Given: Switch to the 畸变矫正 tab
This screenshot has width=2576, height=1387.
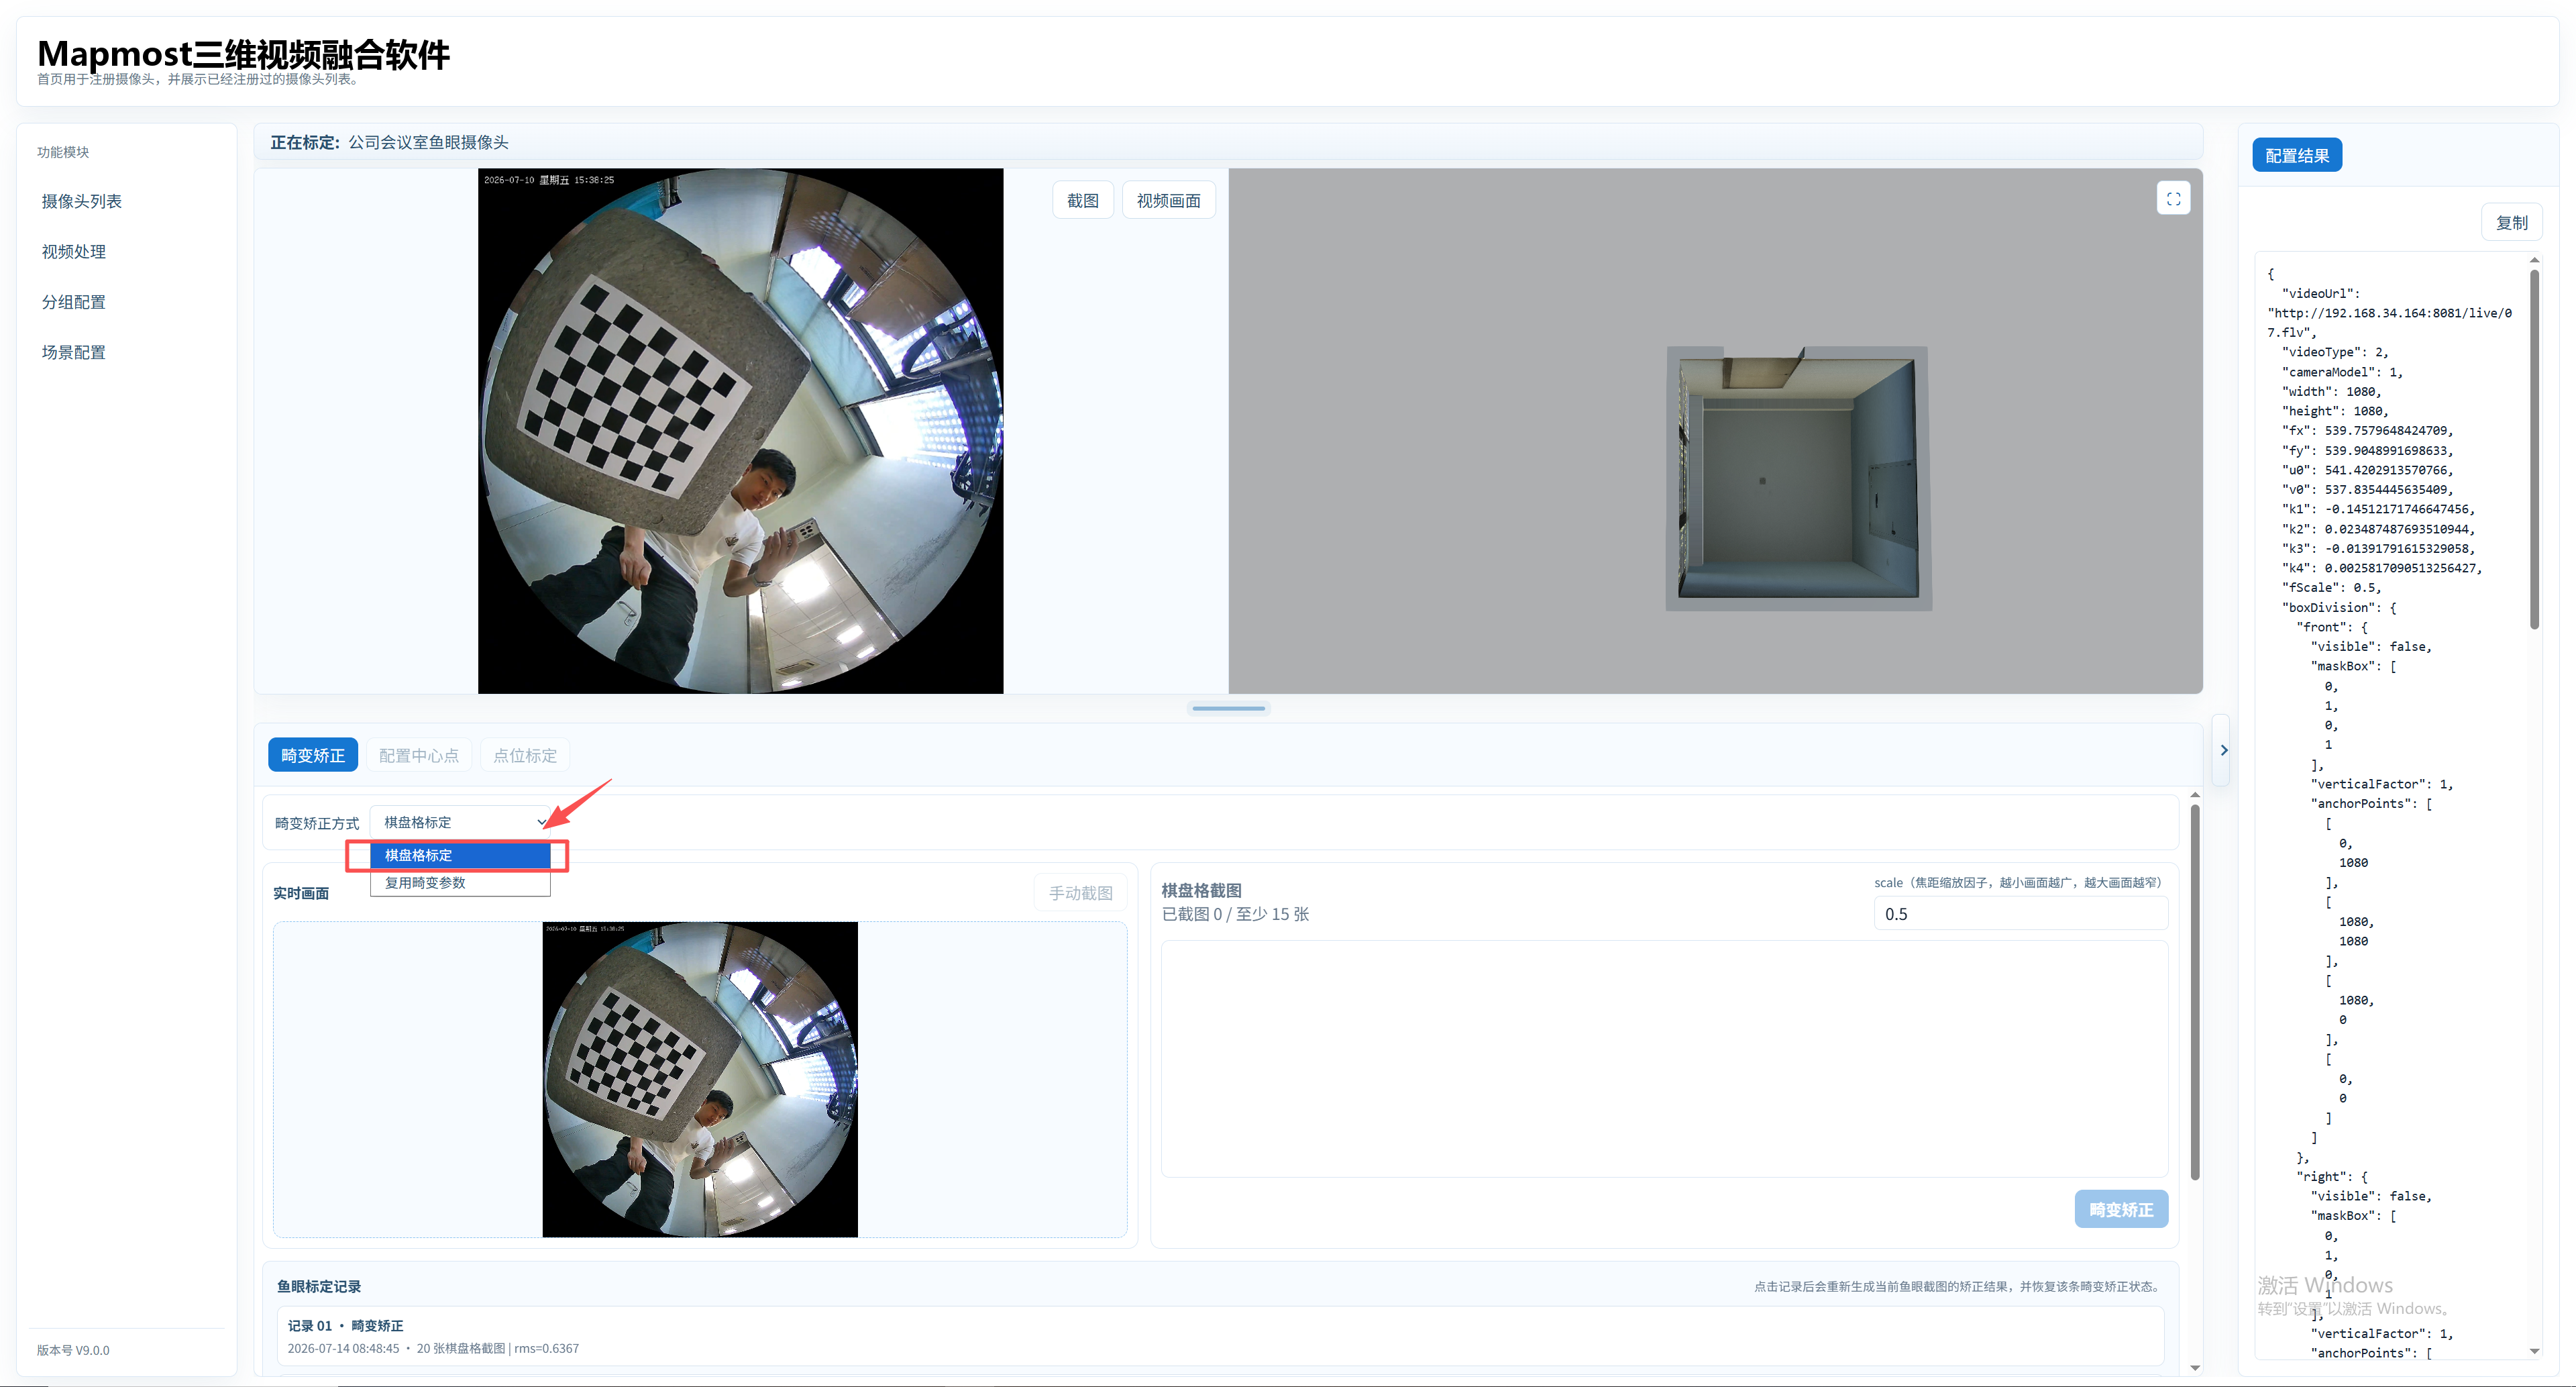Looking at the screenshot, I should (312, 755).
